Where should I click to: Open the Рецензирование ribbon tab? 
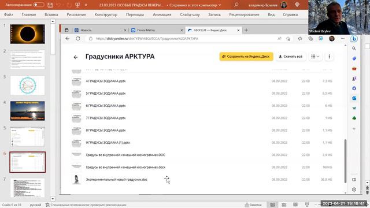tap(244, 14)
